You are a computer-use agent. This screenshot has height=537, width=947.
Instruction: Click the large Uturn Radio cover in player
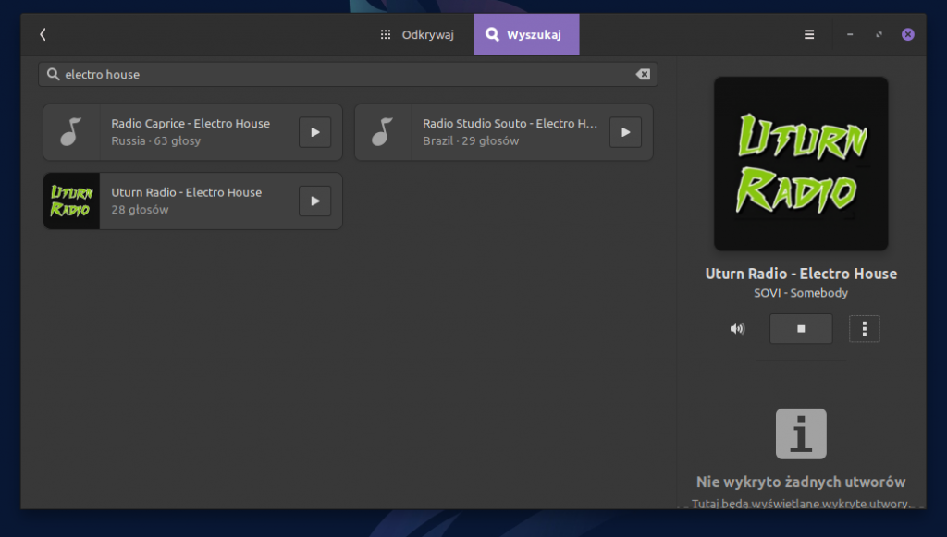pos(801,164)
